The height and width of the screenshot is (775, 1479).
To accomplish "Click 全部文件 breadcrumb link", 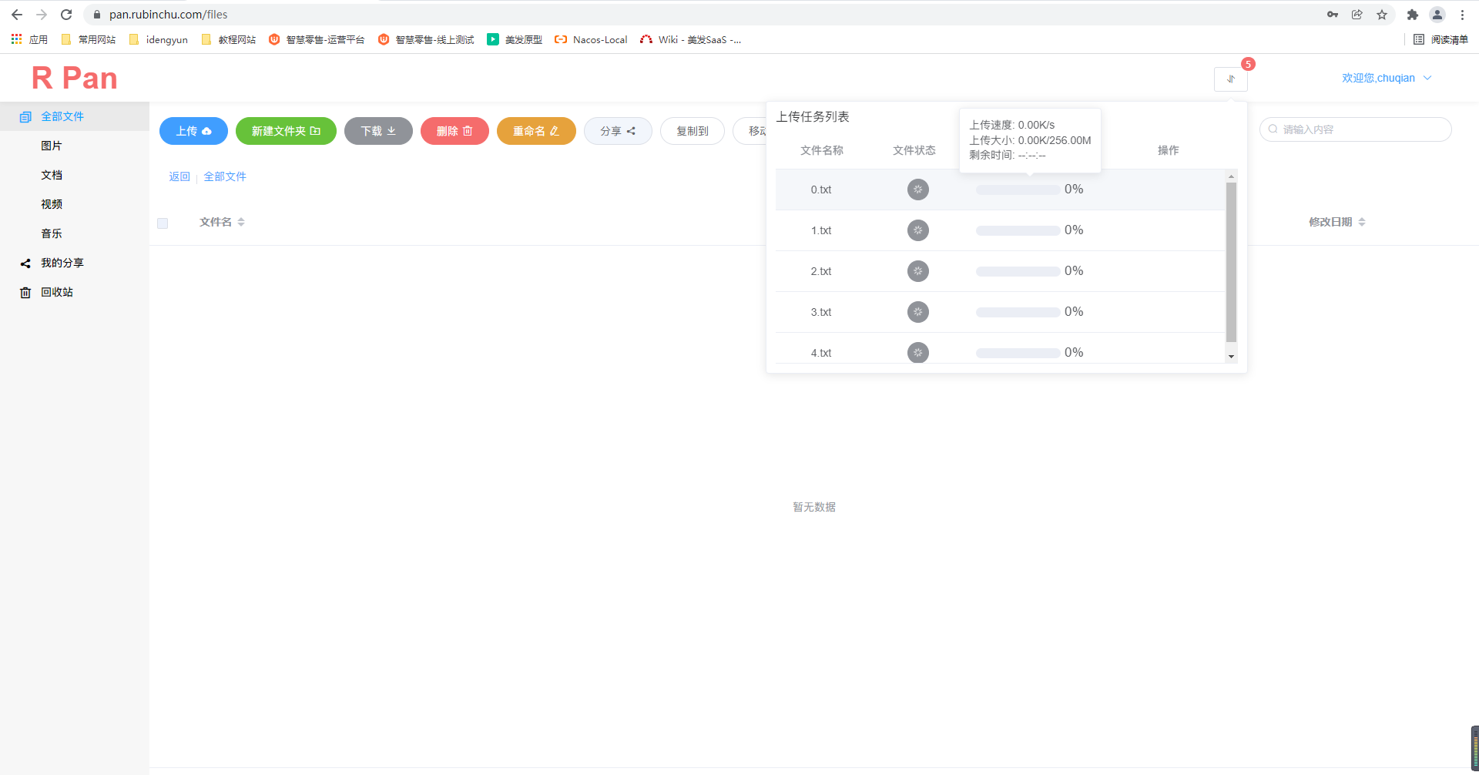I will click(x=225, y=176).
